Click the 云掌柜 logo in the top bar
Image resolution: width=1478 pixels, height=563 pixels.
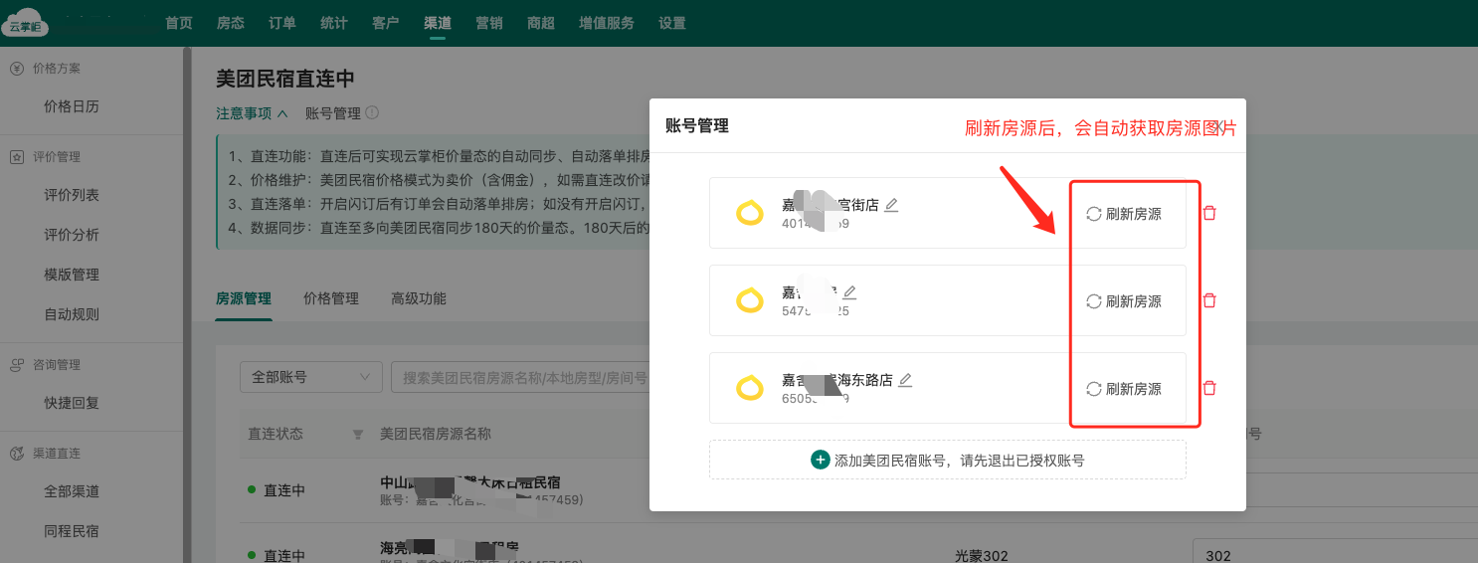[x=25, y=23]
